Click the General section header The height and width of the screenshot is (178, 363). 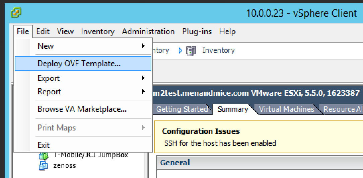[x=175, y=163]
